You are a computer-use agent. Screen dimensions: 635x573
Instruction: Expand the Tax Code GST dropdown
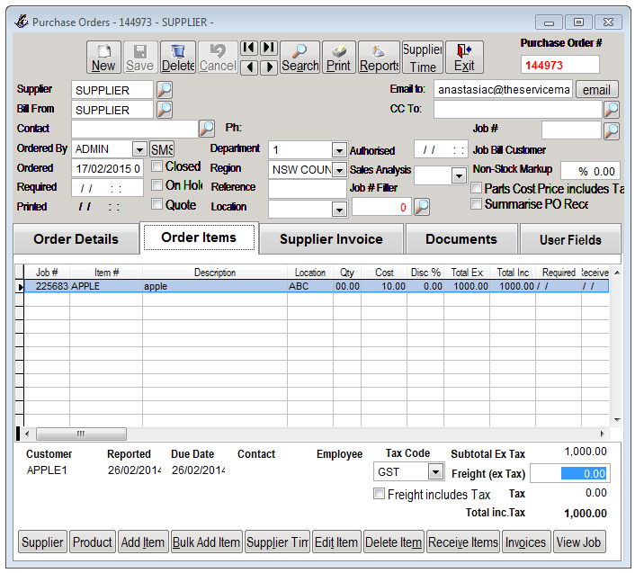point(435,472)
